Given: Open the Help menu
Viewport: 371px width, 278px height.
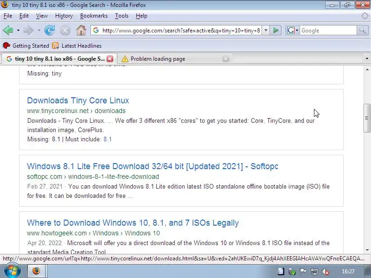Looking at the screenshot, I should (141, 16).
